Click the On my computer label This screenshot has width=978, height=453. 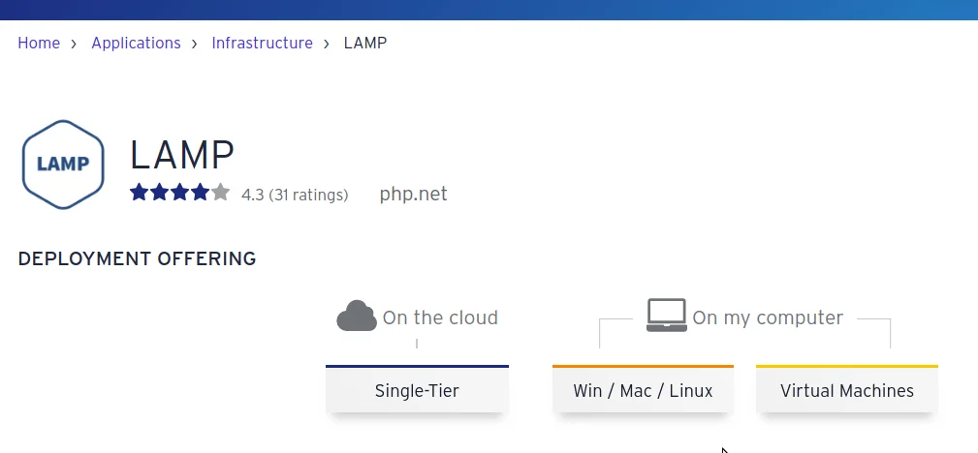(768, 317)
